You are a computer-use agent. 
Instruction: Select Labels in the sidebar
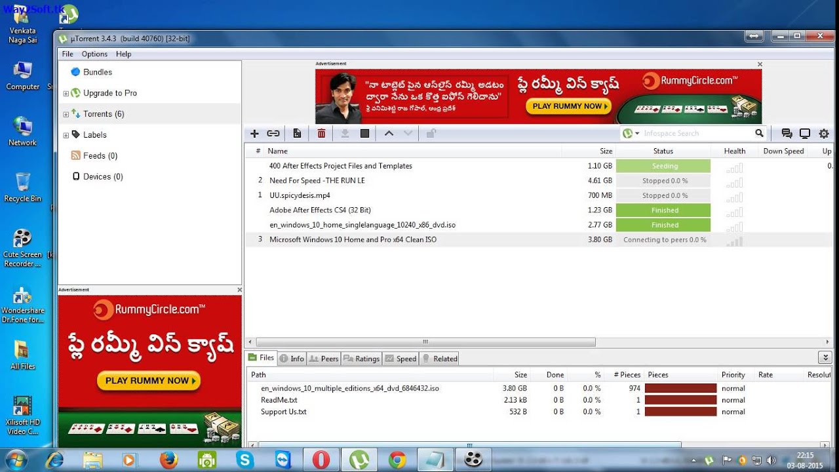click(x=94, y=135)
